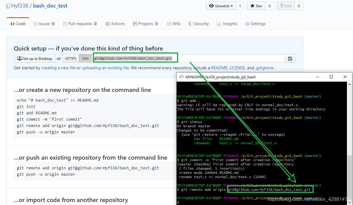Click the star count 0

pyautogui.click(x=269, y=6)
